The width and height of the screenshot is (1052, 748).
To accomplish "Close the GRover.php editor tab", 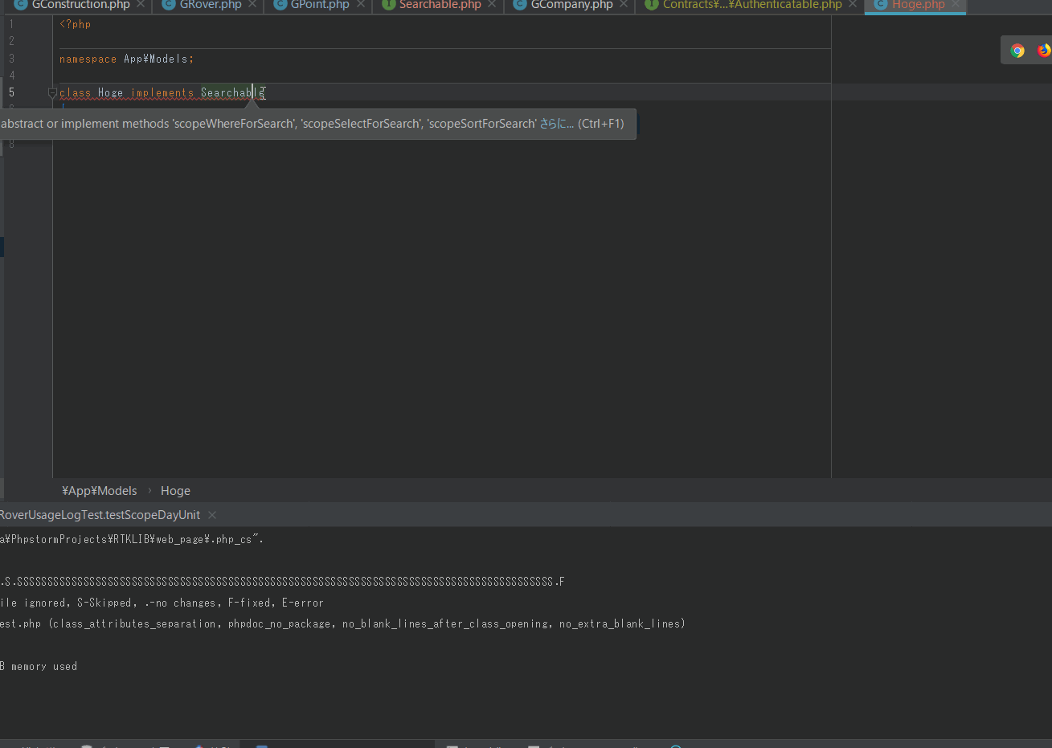I will [x=252, y=5].
